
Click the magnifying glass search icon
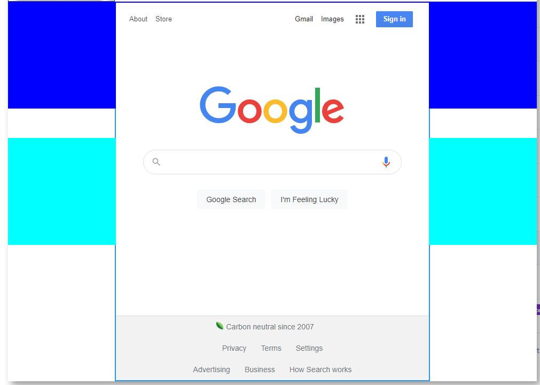tap(156, 161)
